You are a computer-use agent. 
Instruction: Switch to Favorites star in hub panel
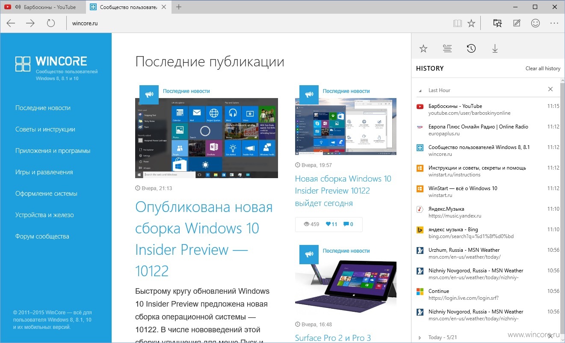[x=423, y=49]
